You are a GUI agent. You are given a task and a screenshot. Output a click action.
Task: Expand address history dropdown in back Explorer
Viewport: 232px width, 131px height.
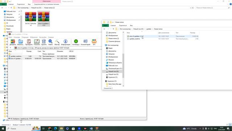click(x=191, y=8)
